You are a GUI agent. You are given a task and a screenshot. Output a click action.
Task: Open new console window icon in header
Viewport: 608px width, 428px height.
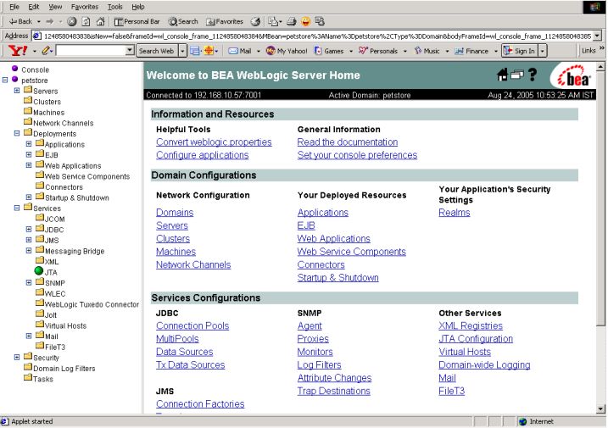(517, 75)
